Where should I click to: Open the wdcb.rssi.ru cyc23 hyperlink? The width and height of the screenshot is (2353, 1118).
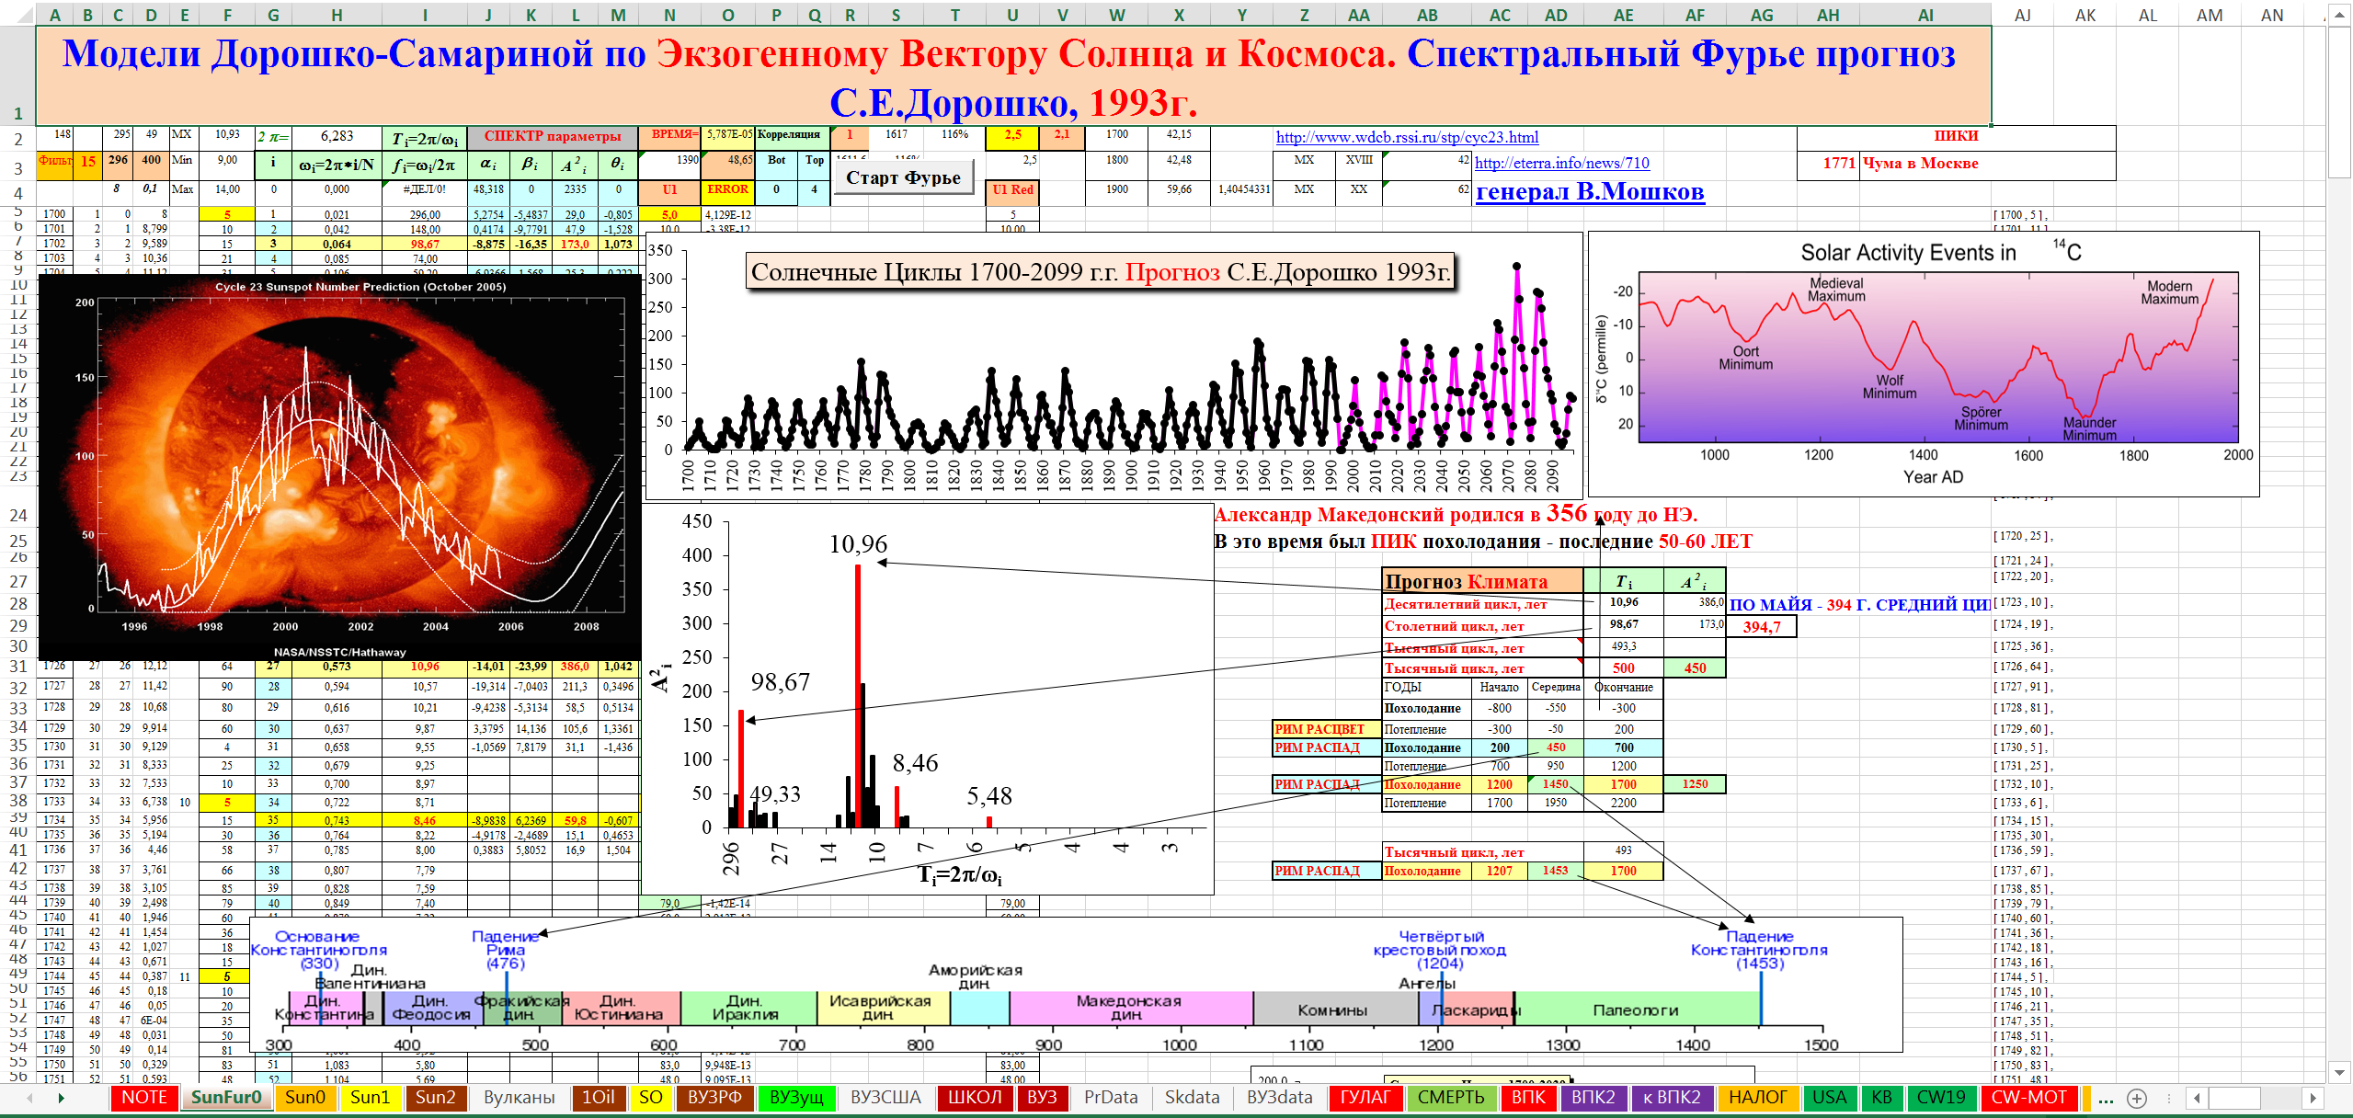1406,138
